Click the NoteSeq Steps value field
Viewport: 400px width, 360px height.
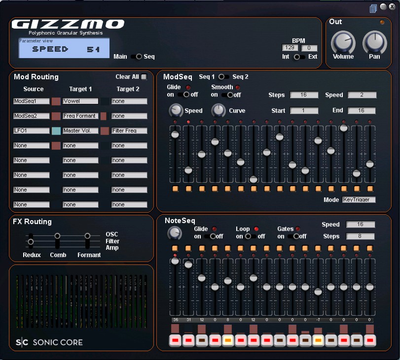point(360,236)
